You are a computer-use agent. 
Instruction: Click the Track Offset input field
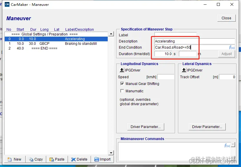click(x=227, y=77)
